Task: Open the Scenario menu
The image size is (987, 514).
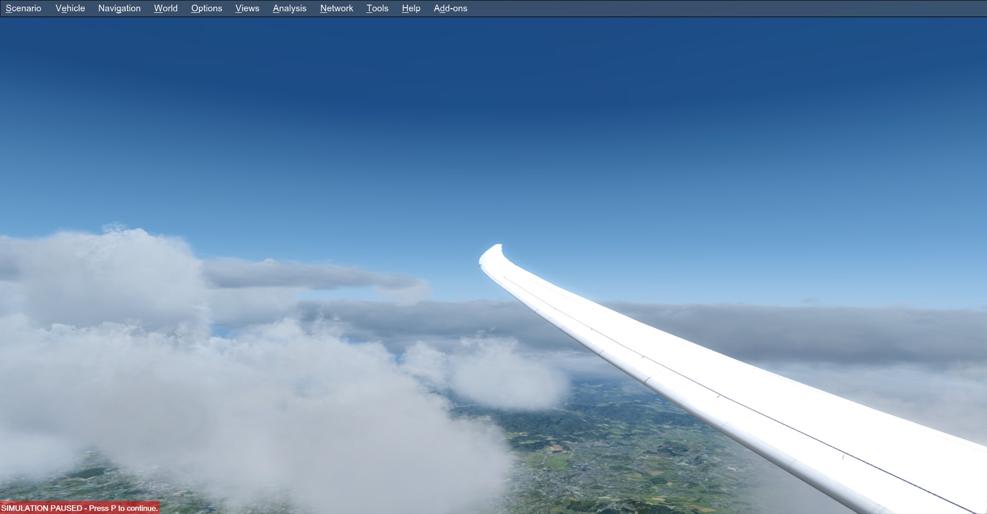Action: pyautogui.click(x=23, y=8)
